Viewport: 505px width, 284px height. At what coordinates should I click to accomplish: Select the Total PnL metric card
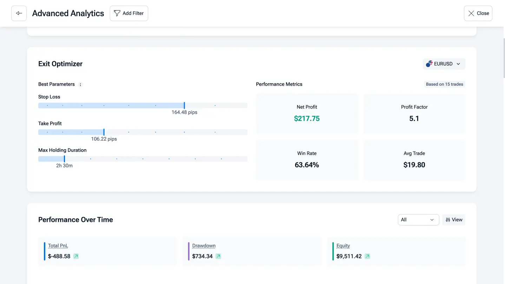pos(107,251)
